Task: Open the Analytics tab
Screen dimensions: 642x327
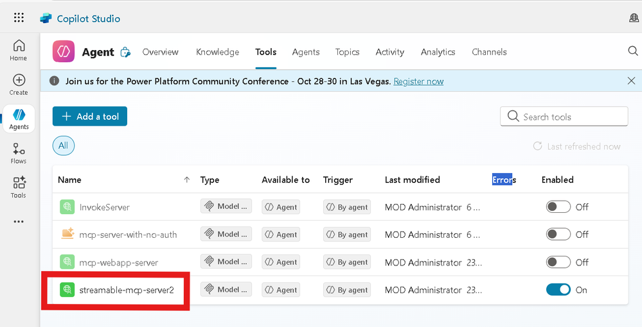Action: pos(438,52)
